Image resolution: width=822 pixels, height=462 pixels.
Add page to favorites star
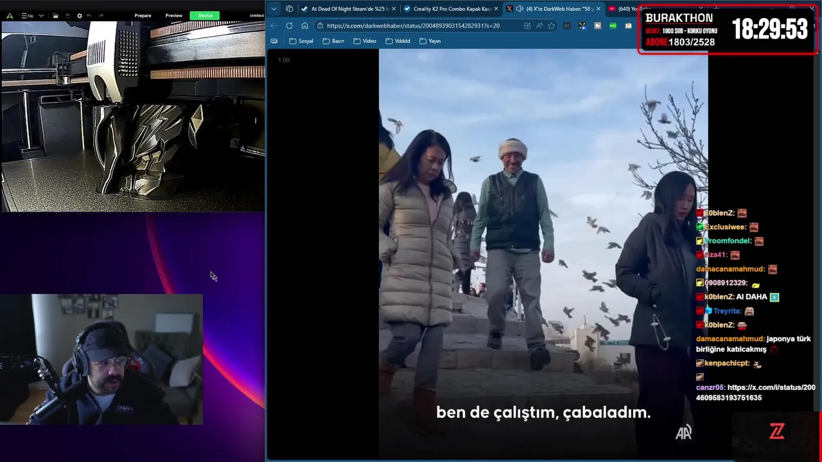pyautogui.click(x=551, y=26)
